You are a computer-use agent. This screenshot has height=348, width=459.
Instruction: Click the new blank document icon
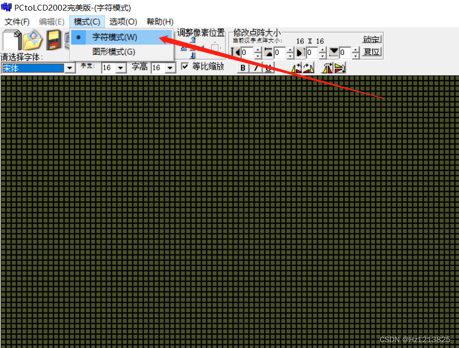tap(12, 40)
